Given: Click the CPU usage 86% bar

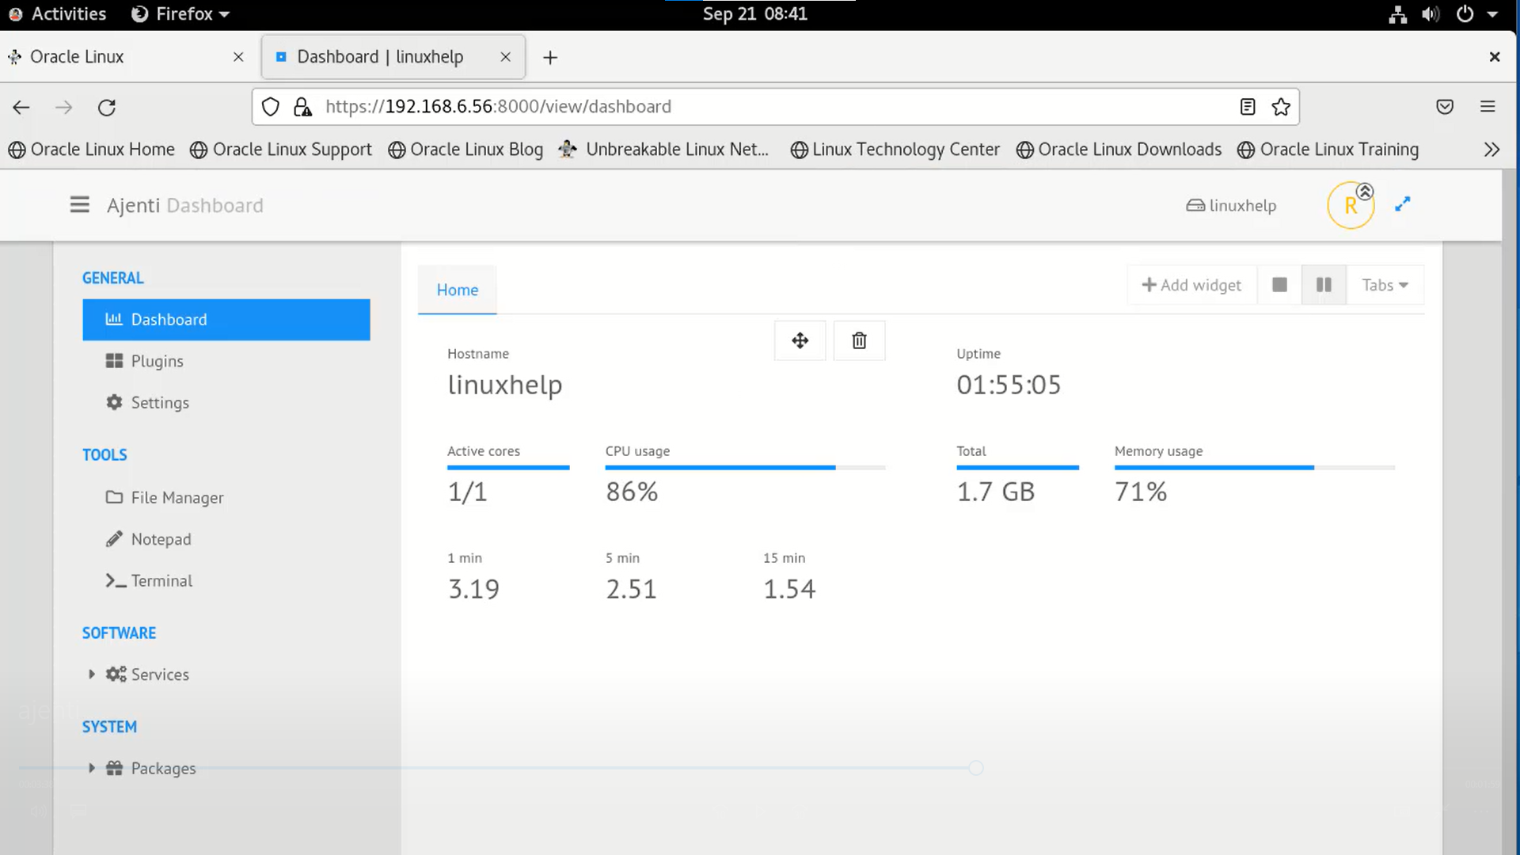Looking at the screenshot, I should pos(745,468).
